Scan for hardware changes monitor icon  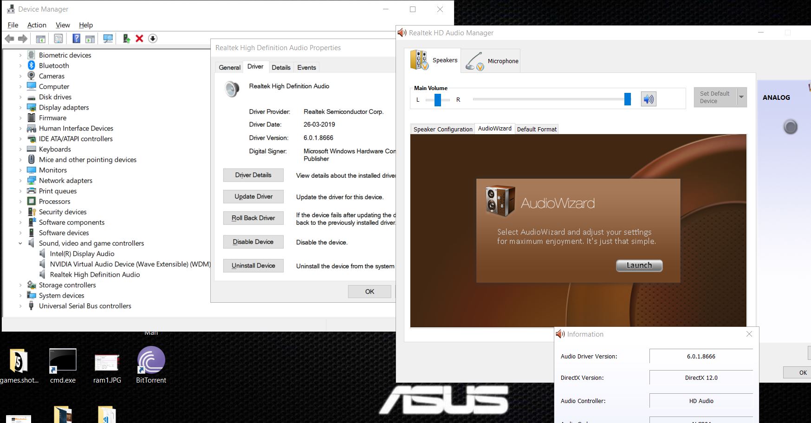click(x=108, y=39)
